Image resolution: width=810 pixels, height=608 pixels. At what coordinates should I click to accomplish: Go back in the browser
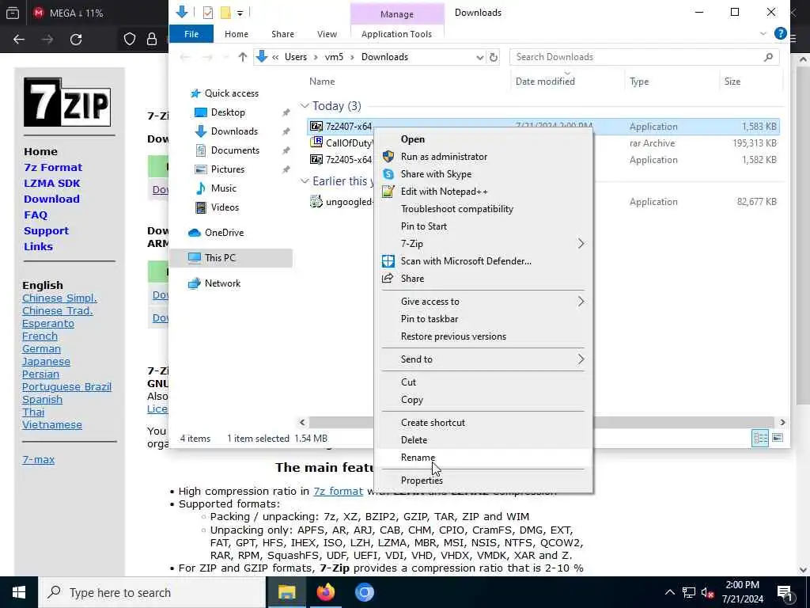pos(19,40)
